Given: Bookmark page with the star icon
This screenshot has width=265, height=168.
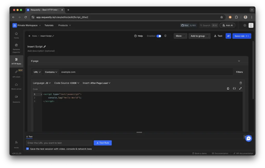Looking at the screenshot, I should (x=222, y=17).
